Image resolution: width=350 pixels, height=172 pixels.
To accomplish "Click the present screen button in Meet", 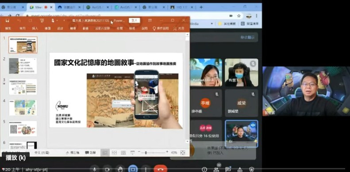I will pyautogui.click(x=133, y=169).
